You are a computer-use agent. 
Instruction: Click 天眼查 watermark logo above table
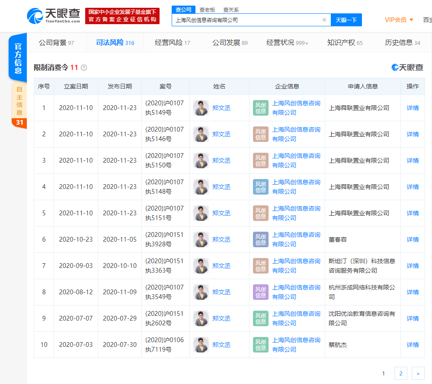pyautogui.click(x=407, y=67)
